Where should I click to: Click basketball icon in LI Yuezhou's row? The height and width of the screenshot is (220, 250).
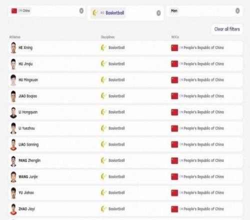click(103, 128)
